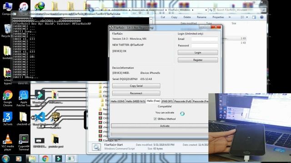Click the Login button in F3arRa1n

198,53
